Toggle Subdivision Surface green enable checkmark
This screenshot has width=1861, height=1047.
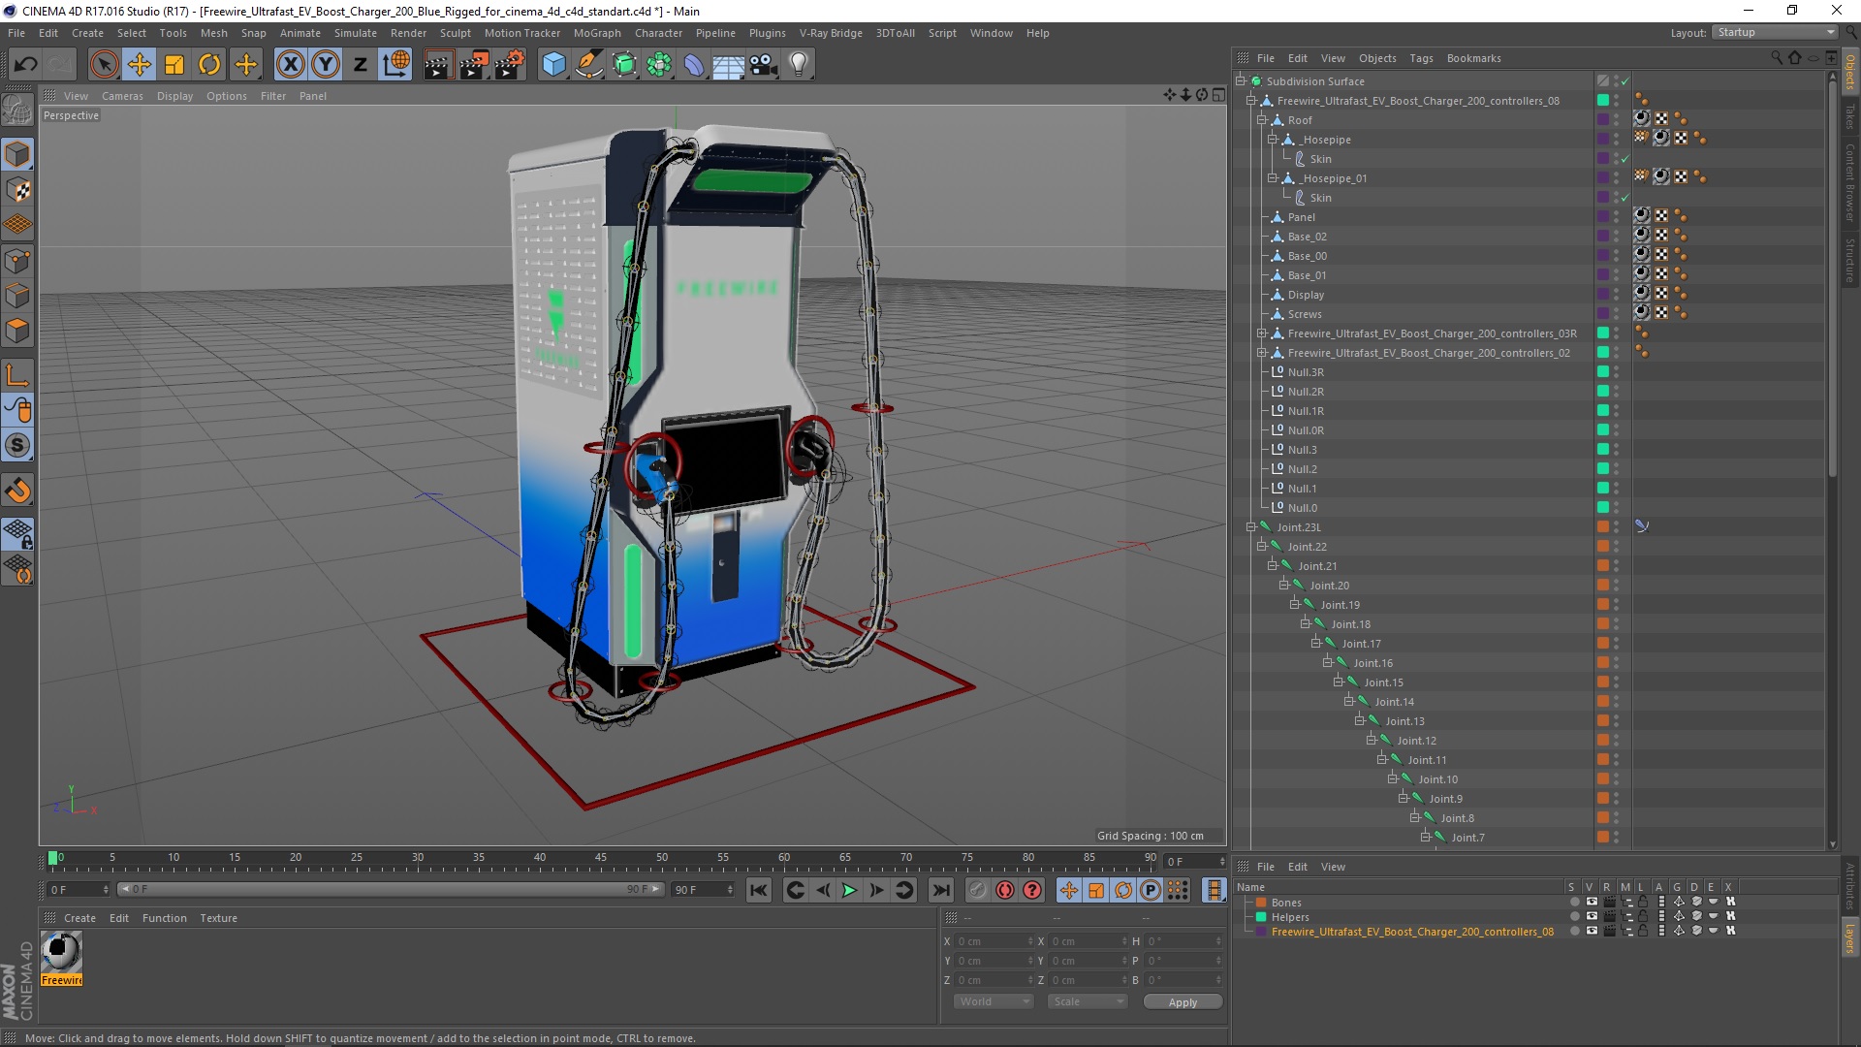pyautogui.click(x=1625, y=81)
